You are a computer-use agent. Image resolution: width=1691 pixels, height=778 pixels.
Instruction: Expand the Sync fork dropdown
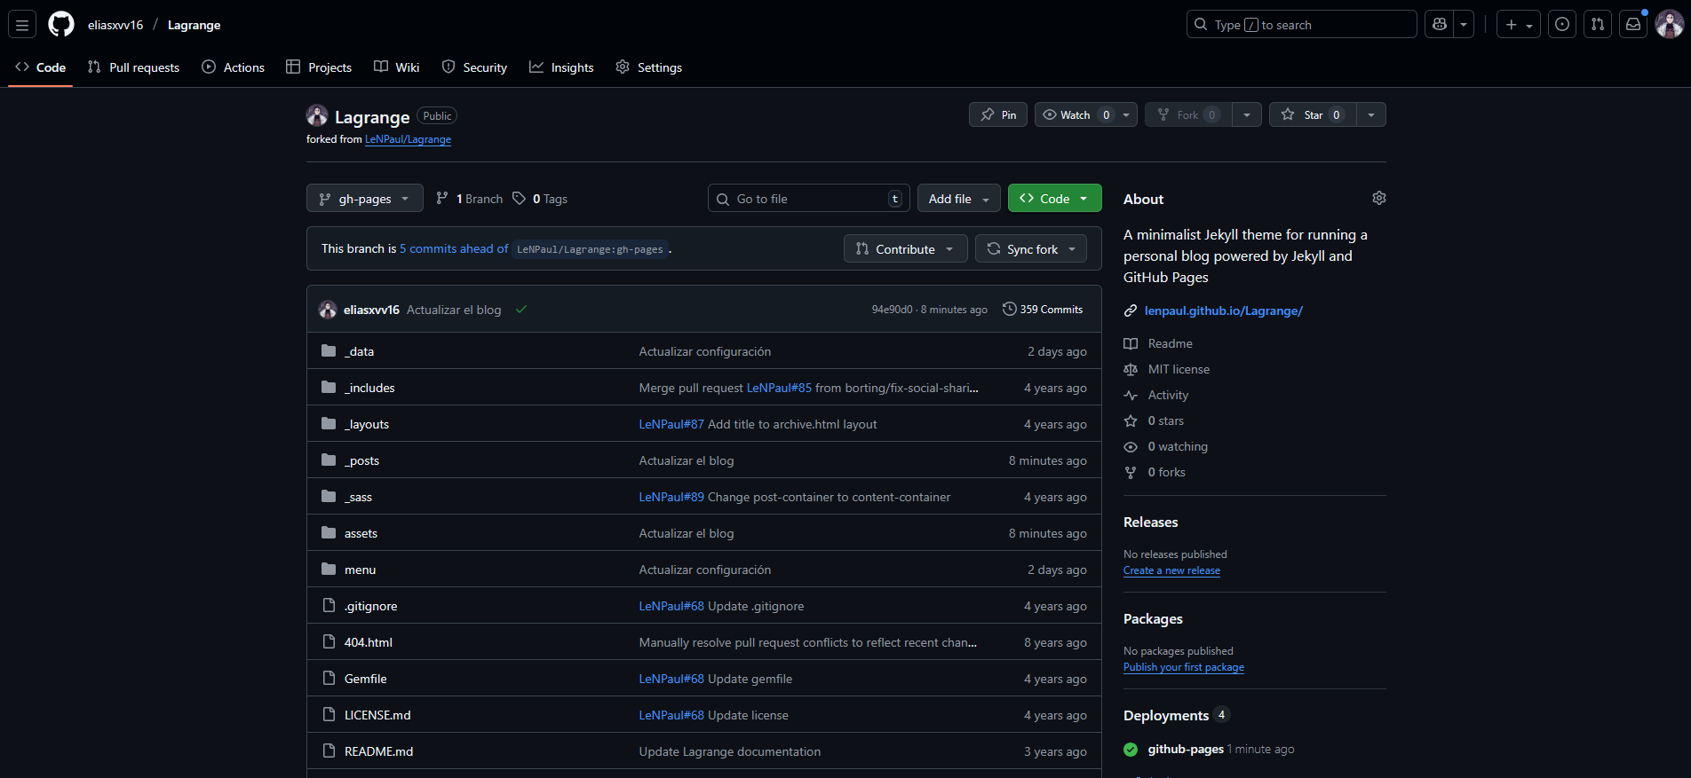point(1031,249)
